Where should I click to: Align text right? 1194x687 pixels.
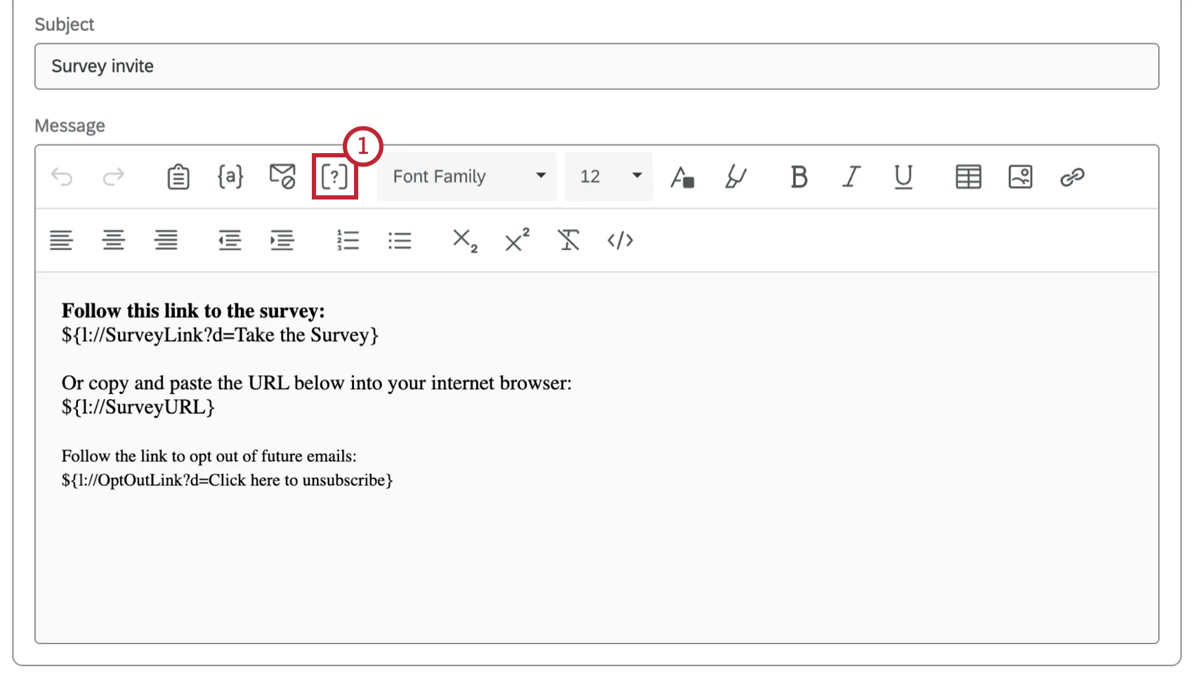166,241
